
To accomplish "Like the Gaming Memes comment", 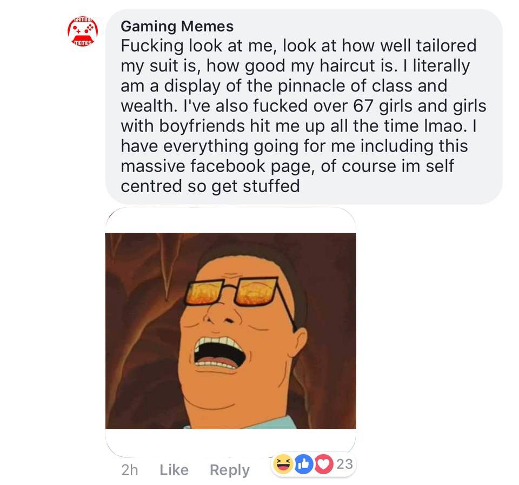I will tap(174, 470).
